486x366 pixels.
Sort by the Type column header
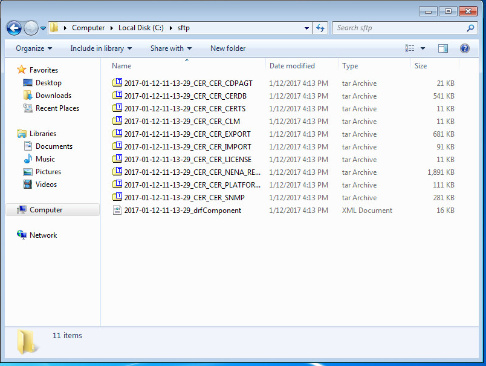pyautogui.click(x=350, y=66)
